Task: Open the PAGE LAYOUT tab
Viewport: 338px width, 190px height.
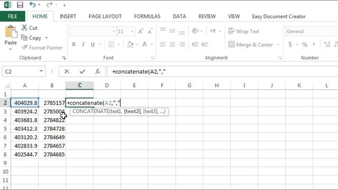Action: [x=105, y=16]
